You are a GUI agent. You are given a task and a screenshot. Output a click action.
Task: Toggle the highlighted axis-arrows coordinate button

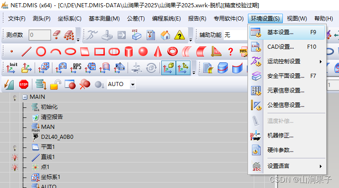pyautogui.click(x=183, y=68)
